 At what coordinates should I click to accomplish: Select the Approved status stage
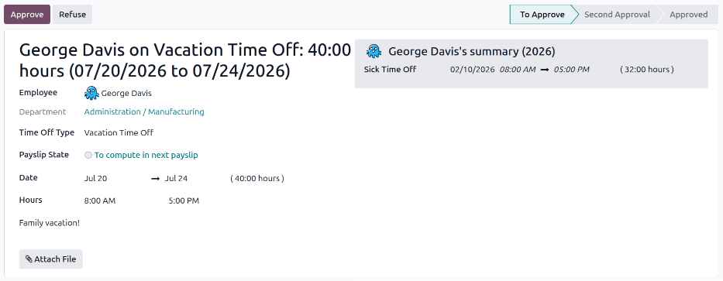pos(688,14)
